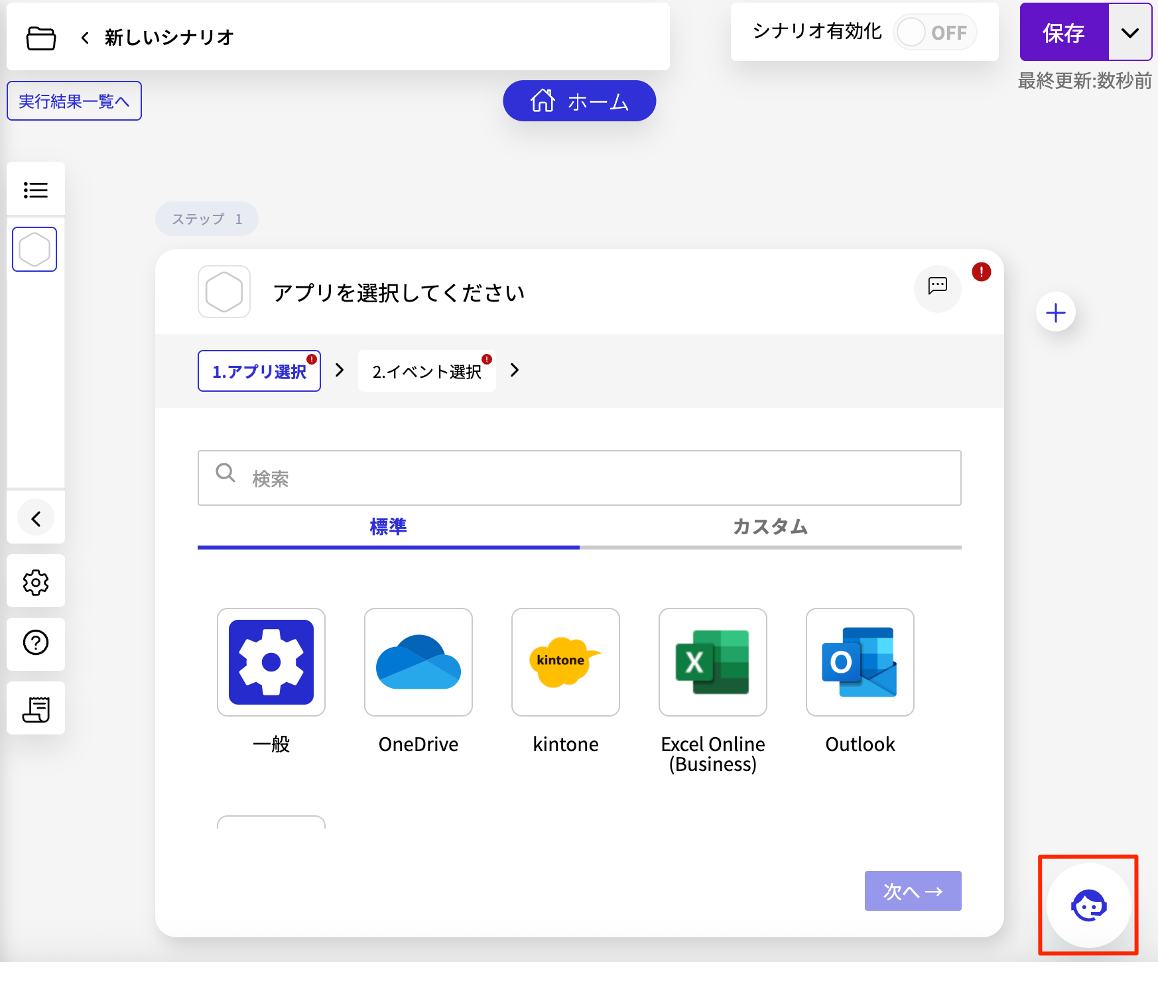Select the kintone app

[565, 662]
